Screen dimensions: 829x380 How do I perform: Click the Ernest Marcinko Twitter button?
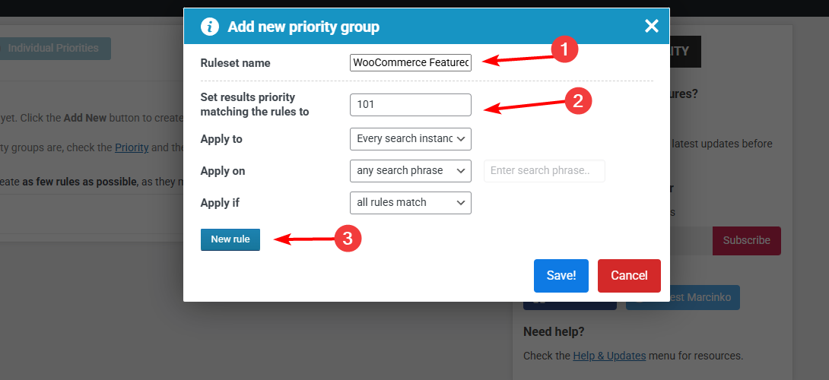click(682, 297)
